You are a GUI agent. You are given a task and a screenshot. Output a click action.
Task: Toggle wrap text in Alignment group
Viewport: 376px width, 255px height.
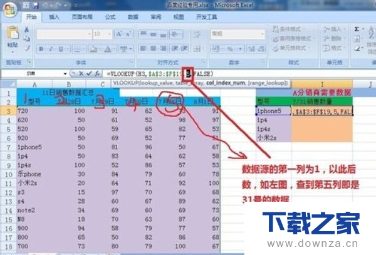(x=197, y=34)
